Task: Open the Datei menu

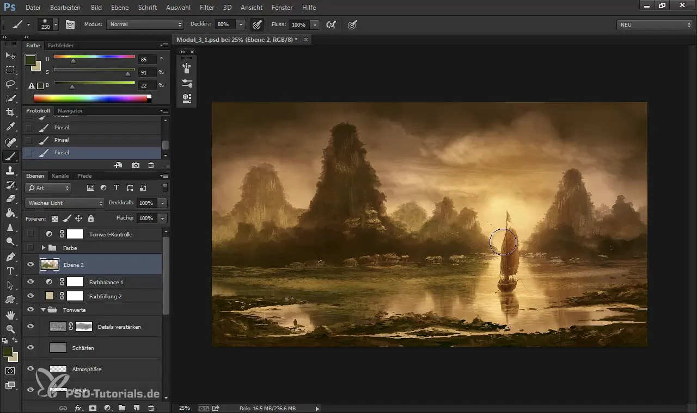Action: pyautogui.click(x=33, y=8)
